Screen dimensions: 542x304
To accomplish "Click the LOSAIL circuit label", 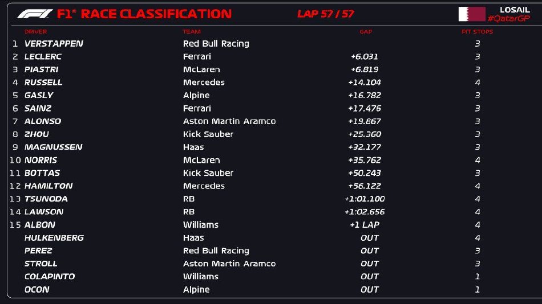I will [x=515, y=10].
